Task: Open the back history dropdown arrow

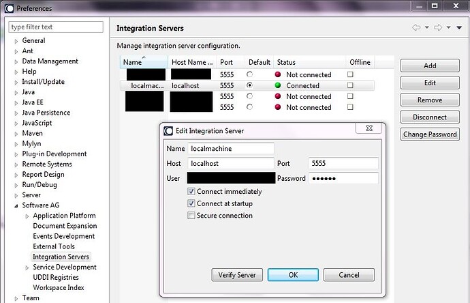Action: [x=427, y=27]
